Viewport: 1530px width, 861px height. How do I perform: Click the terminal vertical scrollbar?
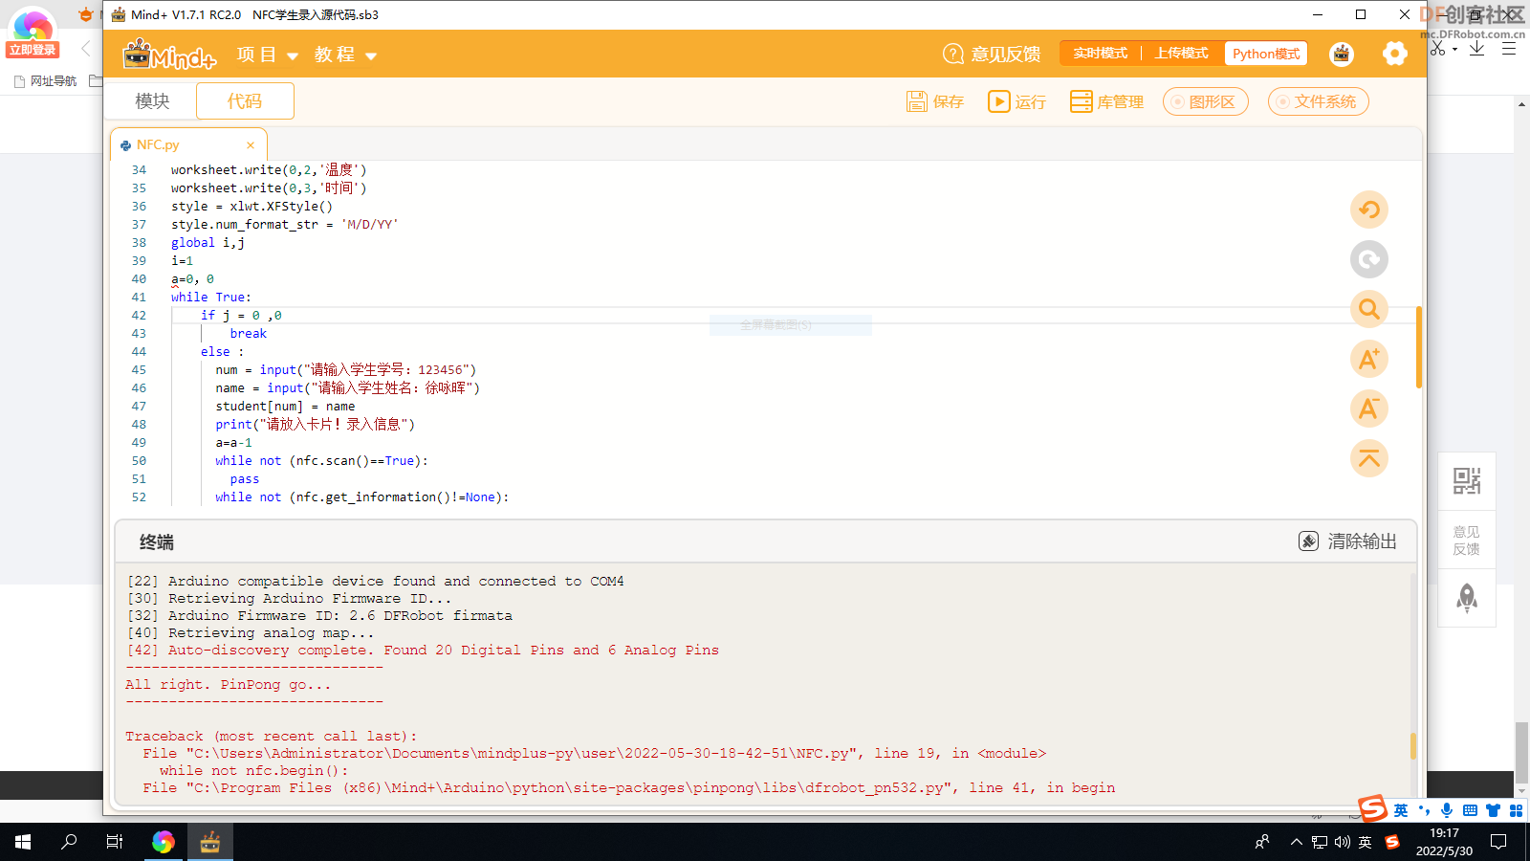(1413, 746)
